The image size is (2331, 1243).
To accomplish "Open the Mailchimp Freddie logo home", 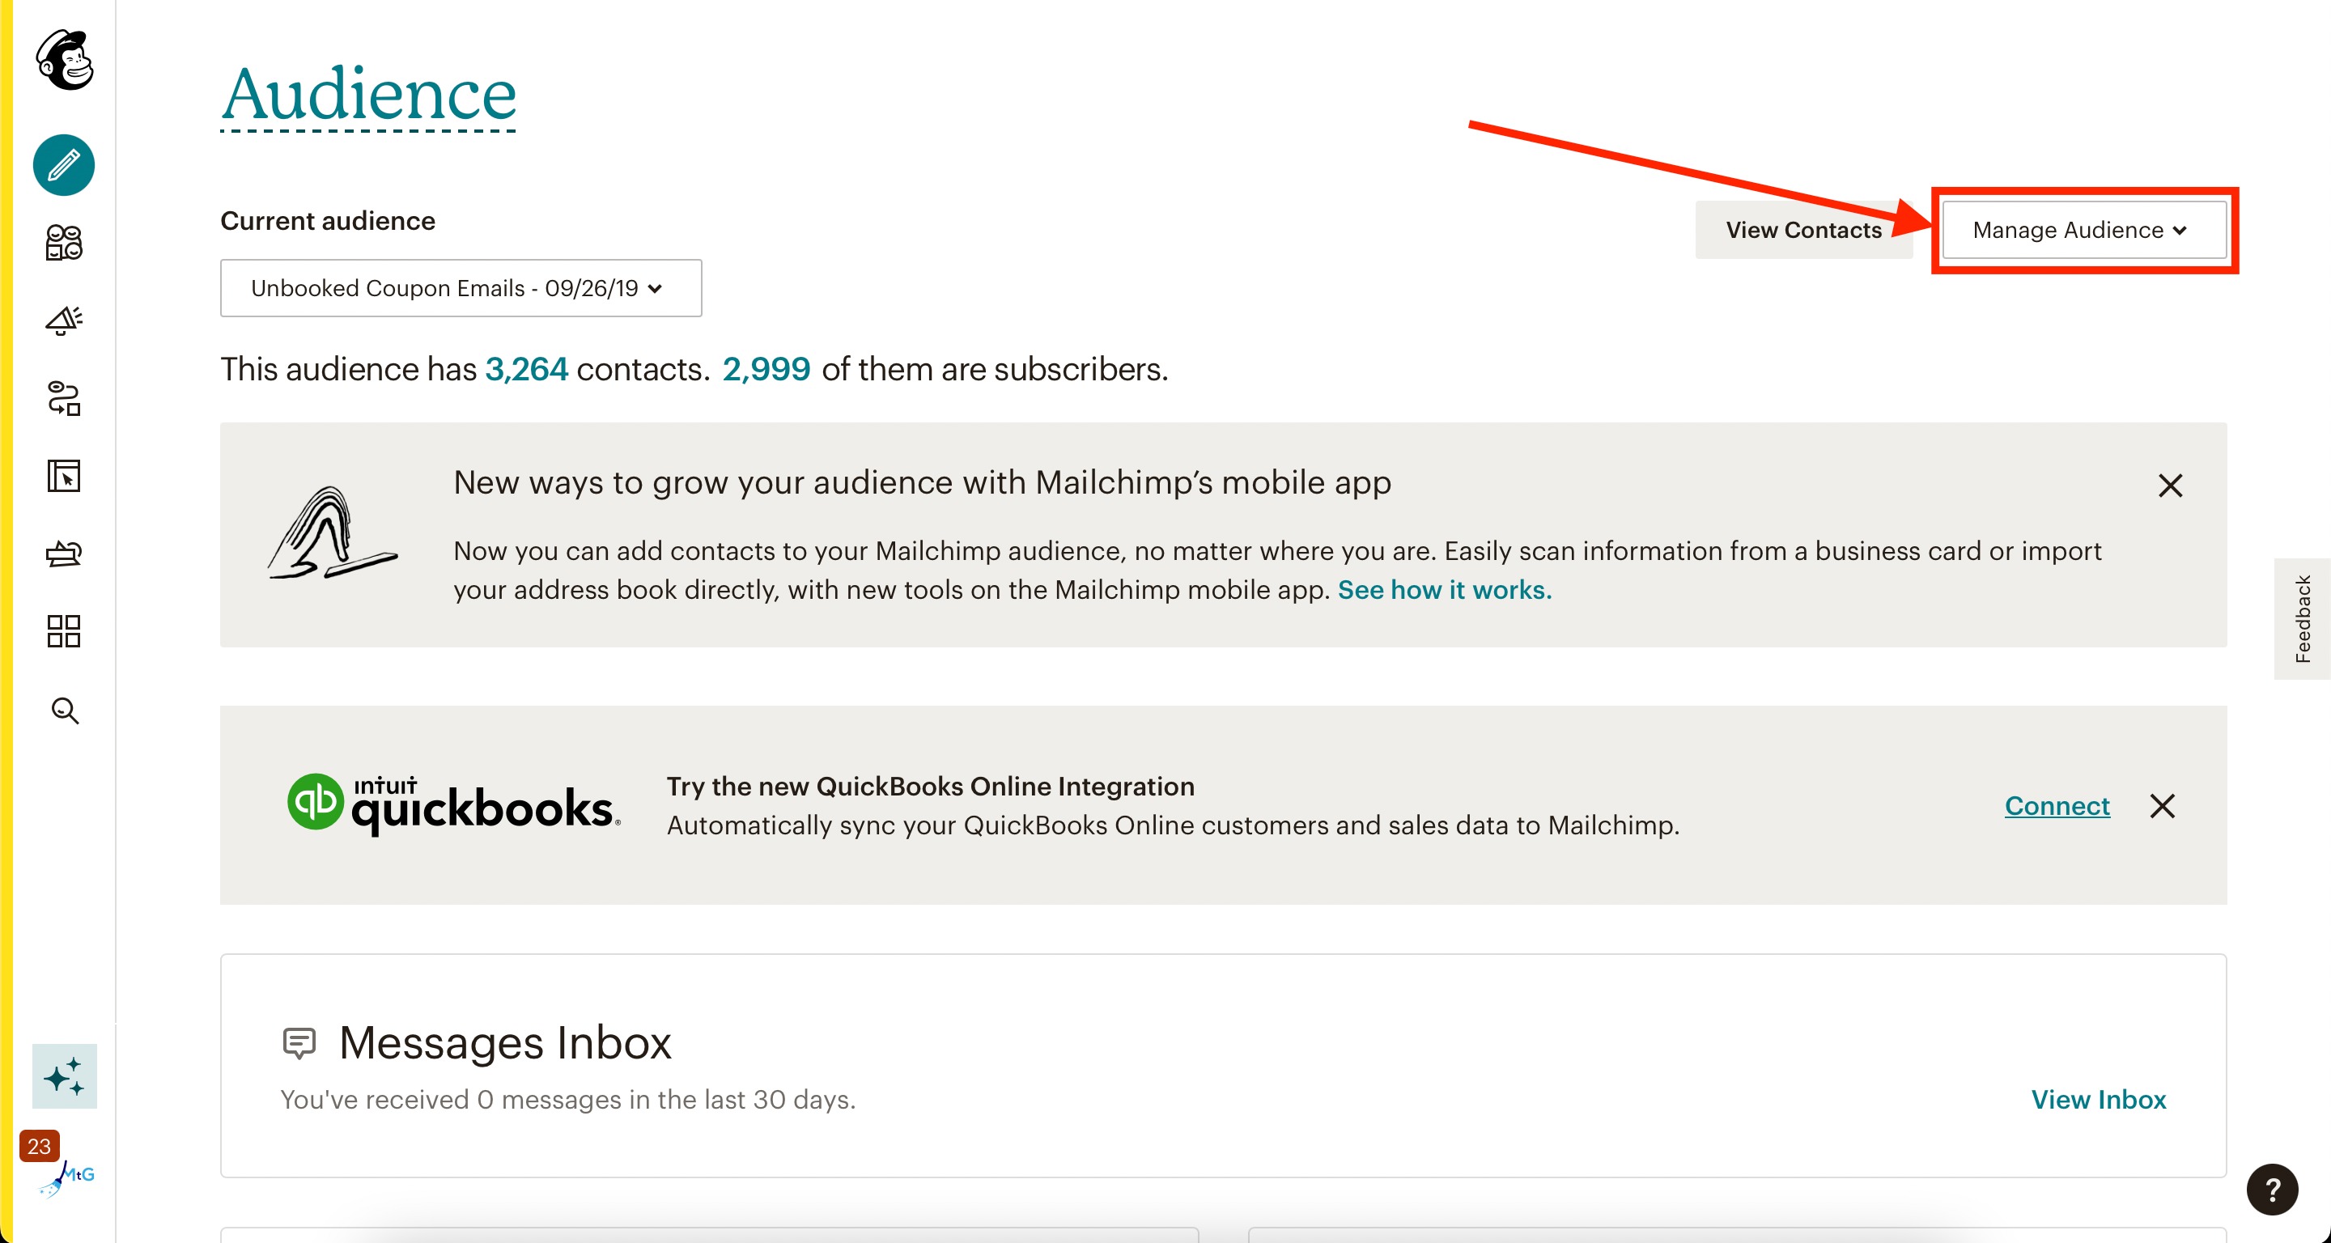I will coord(64,60).
